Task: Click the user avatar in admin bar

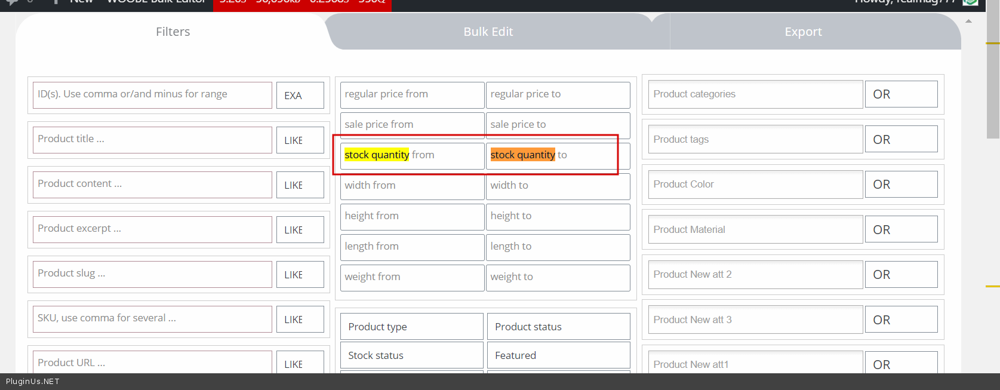Action: (970, 2)
